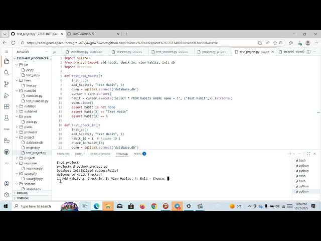Screen dimensions: 321x241
Task: Open a new browser tab
Action: point(126,34)
